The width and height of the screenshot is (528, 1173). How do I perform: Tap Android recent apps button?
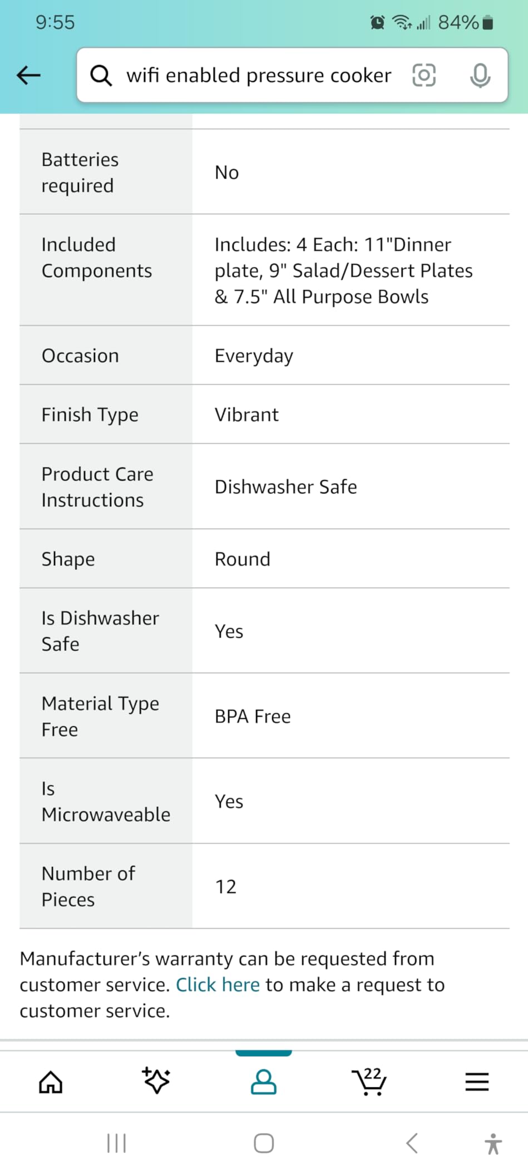pos(116,1144)
